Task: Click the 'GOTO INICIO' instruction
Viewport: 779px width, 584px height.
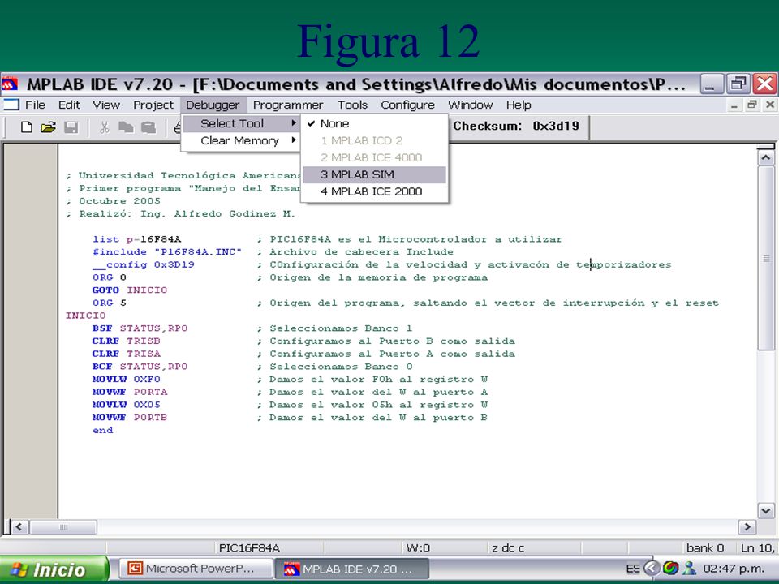Action: tap(130, 290)
